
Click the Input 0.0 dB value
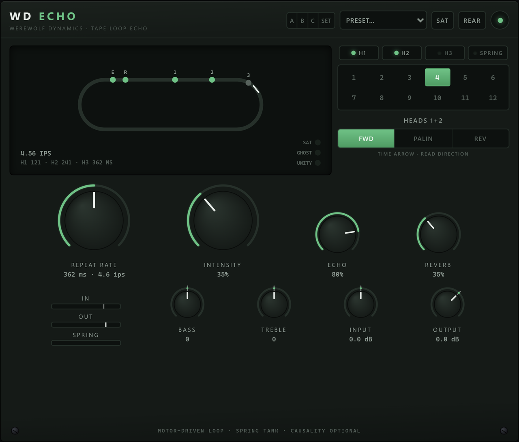[361, 339]
